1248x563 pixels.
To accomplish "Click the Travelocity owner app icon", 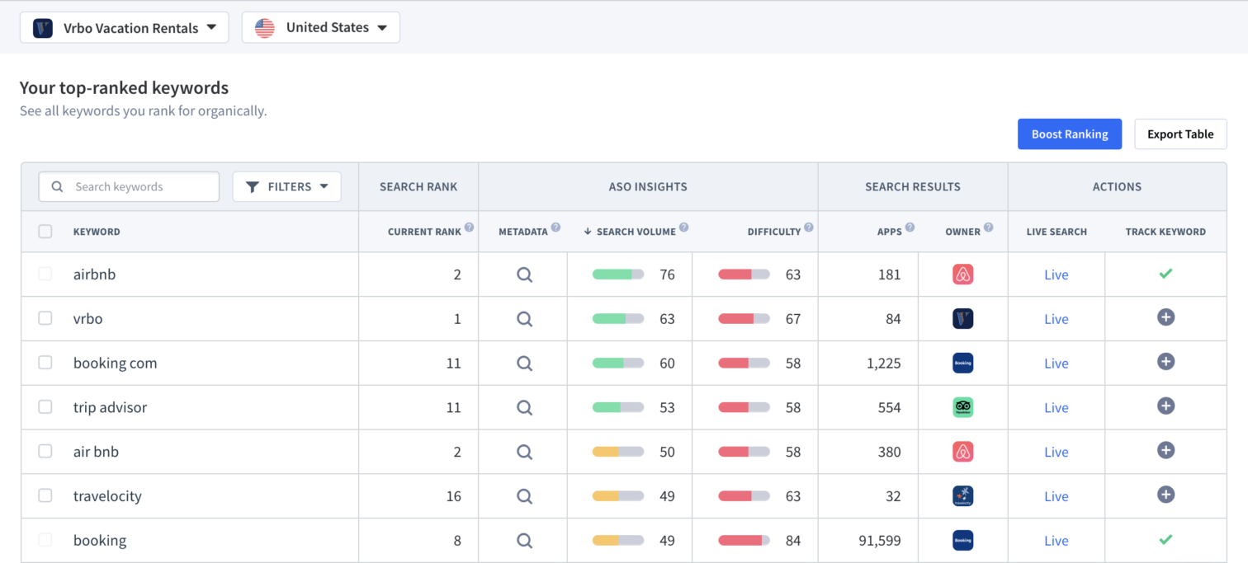I will point(962,495).
